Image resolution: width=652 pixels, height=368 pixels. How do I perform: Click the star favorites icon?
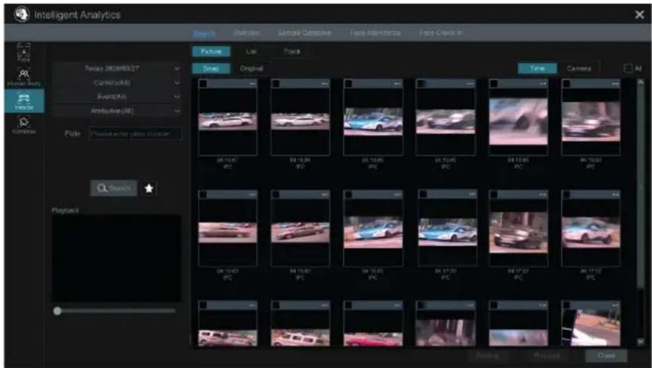pos(149,189)
